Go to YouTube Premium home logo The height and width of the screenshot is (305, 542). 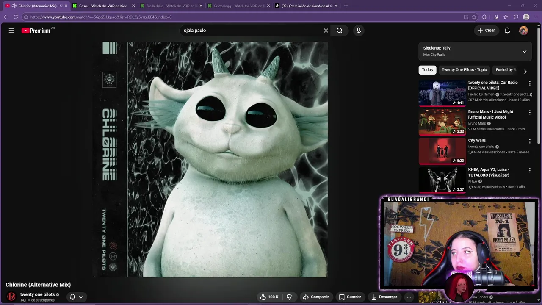pos(36,30)
